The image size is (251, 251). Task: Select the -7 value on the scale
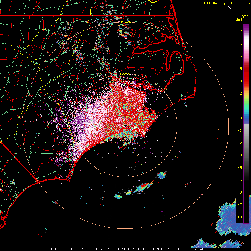240,205
